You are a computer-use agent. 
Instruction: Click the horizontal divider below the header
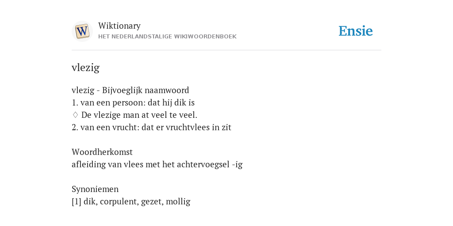[x=226, y=50]
